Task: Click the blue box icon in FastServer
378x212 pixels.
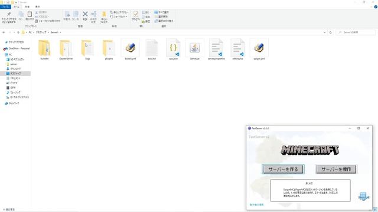Action: 364,196
